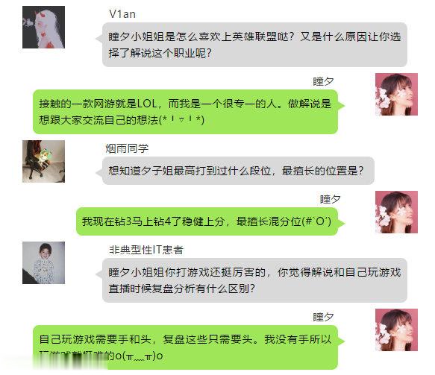Click 烟雨同学's chair photo avatar
Viewport: 435px width, 375px height.
pyautogui.click(x=43, y=161)
